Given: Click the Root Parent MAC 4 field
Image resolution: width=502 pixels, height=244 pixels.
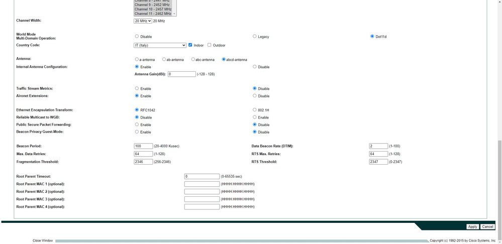Looking at the screenshot, I should 202,207.
